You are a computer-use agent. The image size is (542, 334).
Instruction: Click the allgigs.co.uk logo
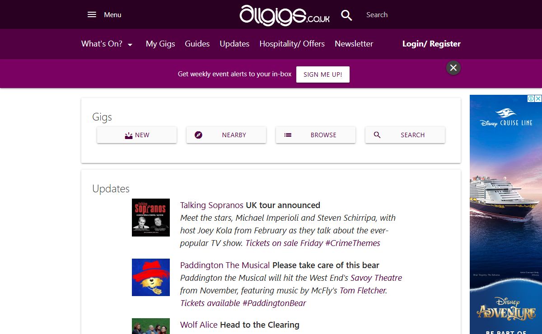coord(285,15)
